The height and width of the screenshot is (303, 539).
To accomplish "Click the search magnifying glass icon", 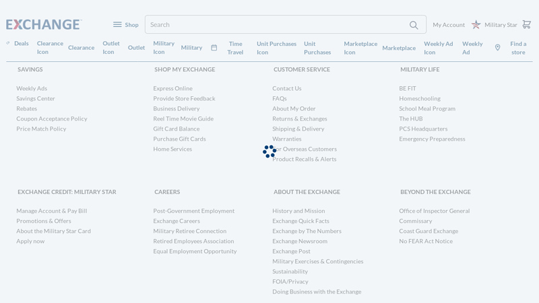I will (414, 25).
